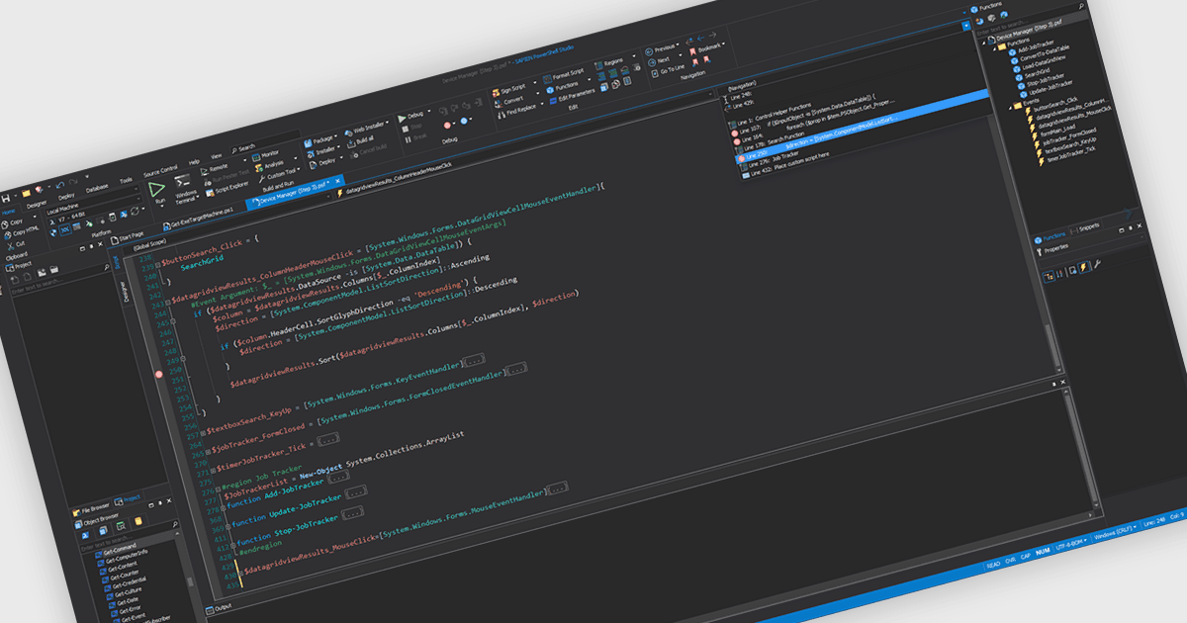Click the search magnifier in Object Browser
Viewport: 1187px width, 623px height.
coord(175,524)
